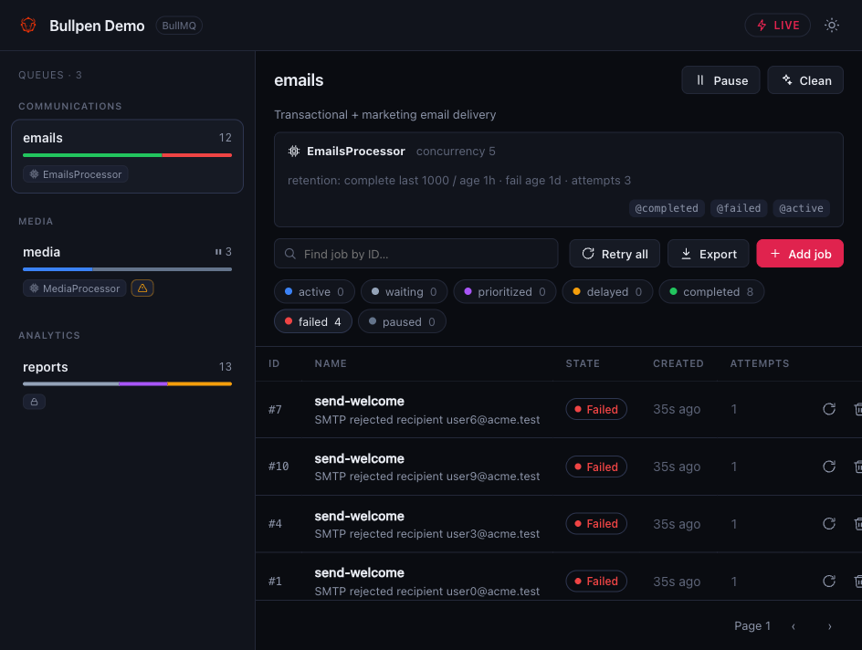
Task: Go to the previous page arrow
Action: click(x=794, y=626)
